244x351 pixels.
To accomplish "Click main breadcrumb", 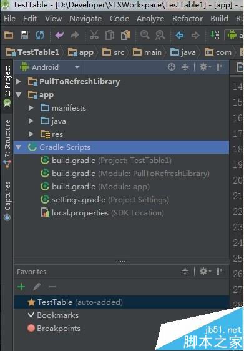I will click(147, 52).
